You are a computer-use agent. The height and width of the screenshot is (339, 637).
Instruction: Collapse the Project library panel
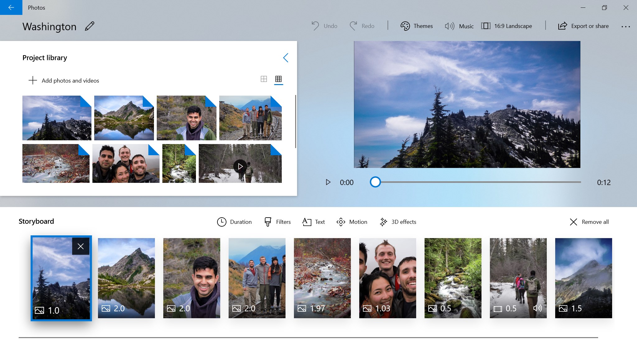[286, 57]
